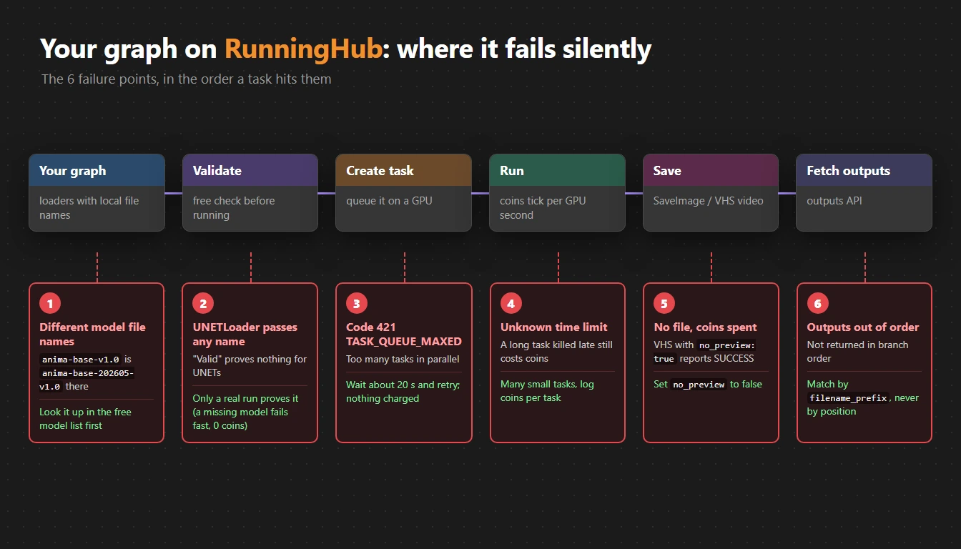The height and width of the screenshot is (549, 961).
Task: Select the green "Run" stage header
Action: point(557,171)
